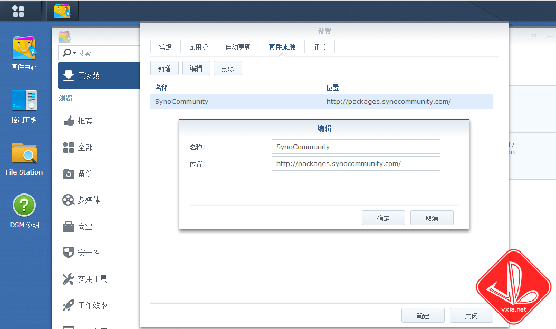The image size is (556, 329).
Task: Click the 商业 briefcase icon
Action: [x=69, y=226]
